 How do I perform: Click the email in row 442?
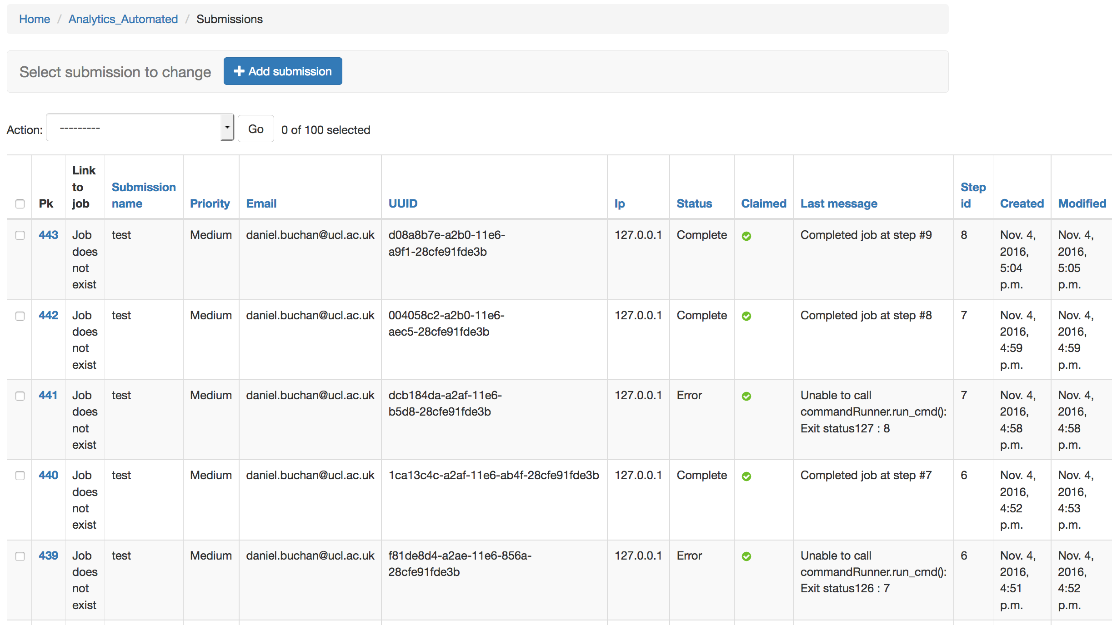tap(310, 315)
